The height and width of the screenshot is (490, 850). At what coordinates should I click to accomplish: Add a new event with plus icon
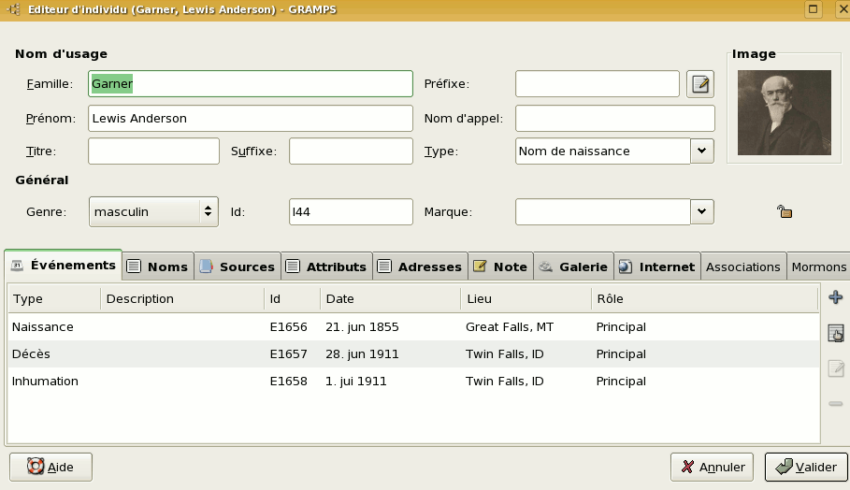[836, 298]
